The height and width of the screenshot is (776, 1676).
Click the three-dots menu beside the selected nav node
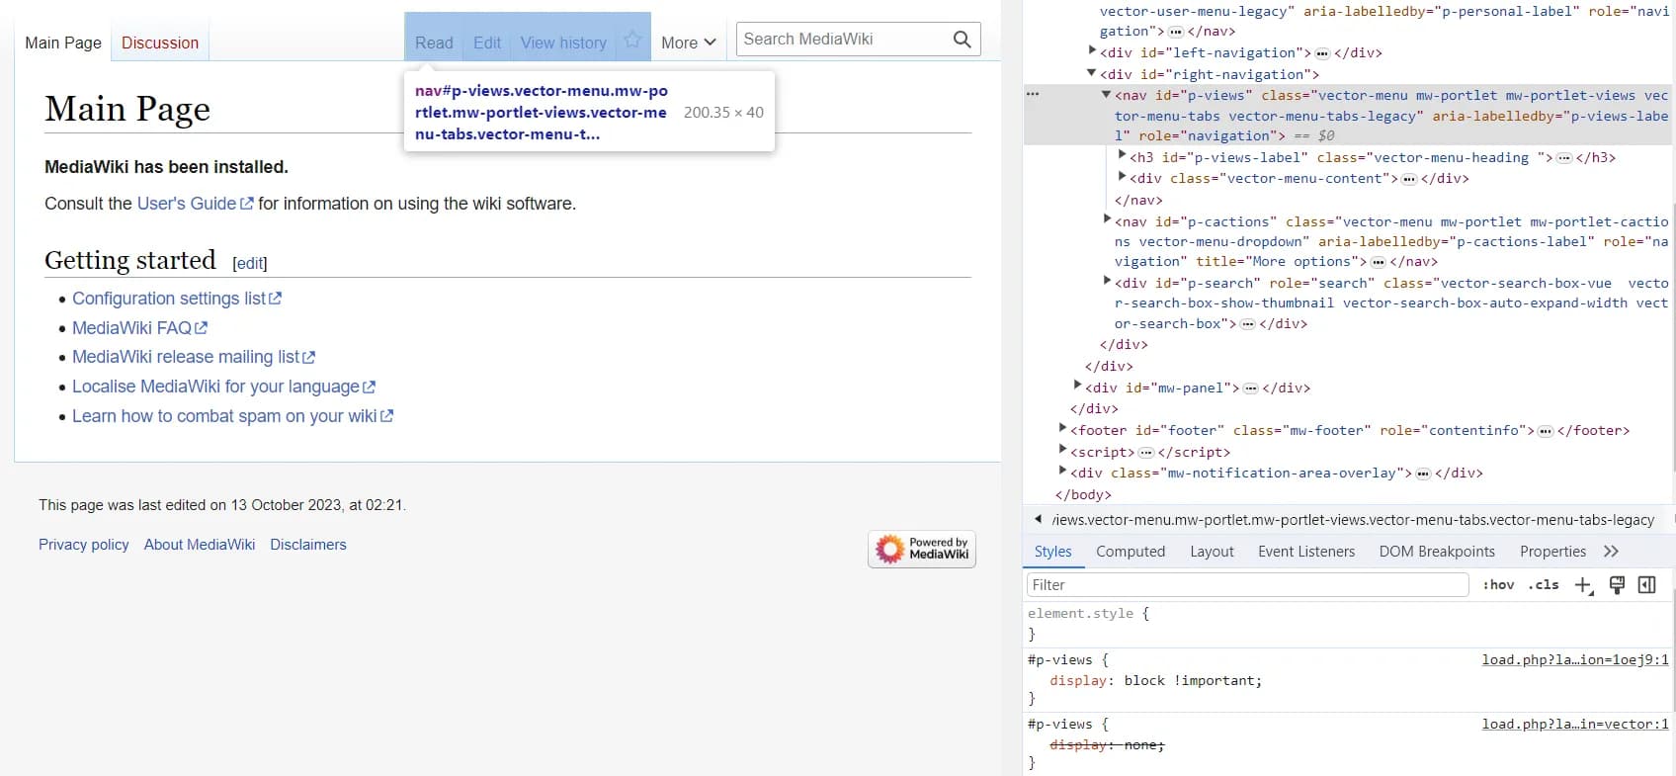tap(1033, 94)
